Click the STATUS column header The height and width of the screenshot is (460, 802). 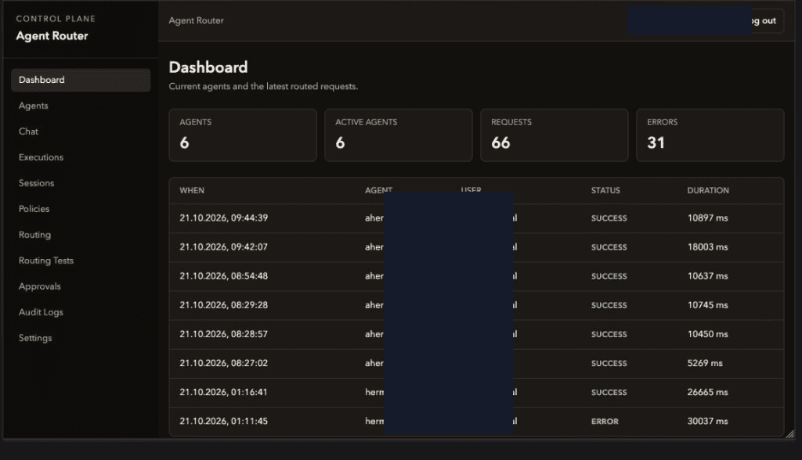(x=605, y=190)
